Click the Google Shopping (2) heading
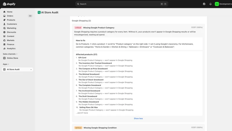This screenshot has height=131, width=232. [81, 21]
